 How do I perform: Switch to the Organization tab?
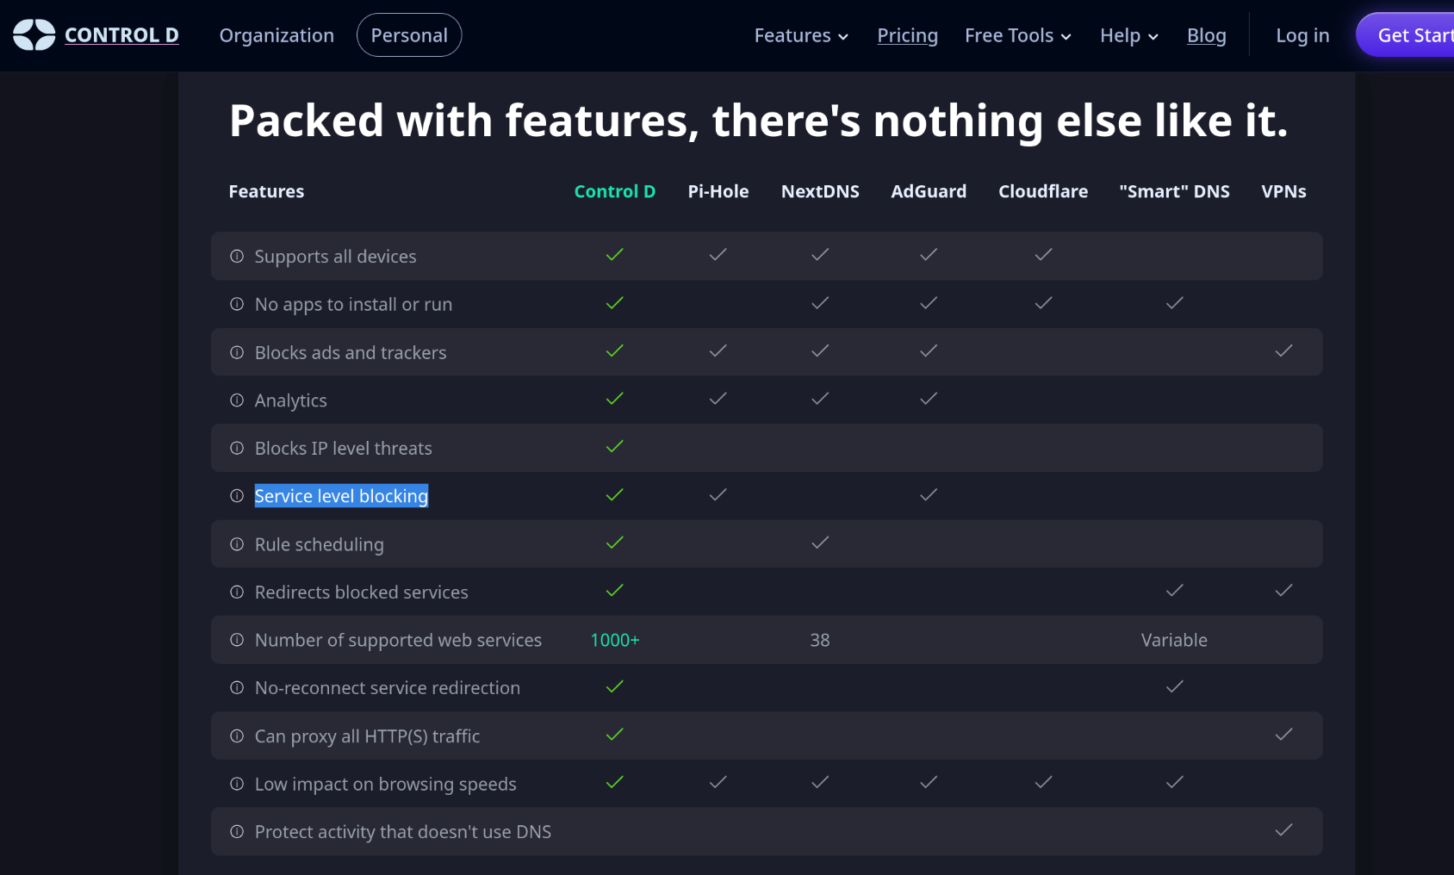(277, 35)
